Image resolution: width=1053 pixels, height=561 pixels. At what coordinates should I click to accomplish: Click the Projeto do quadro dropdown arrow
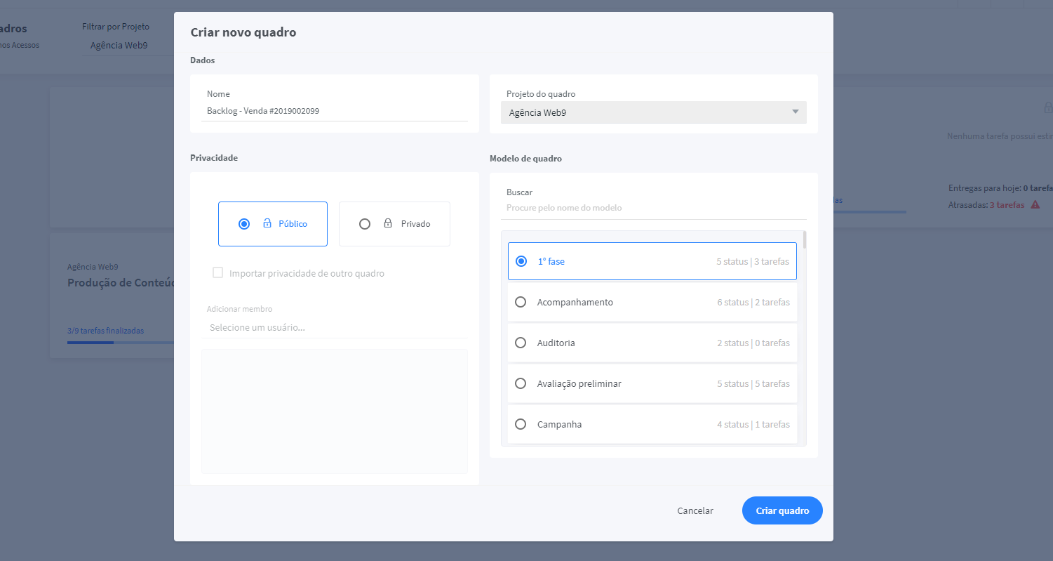pos(795,112)
